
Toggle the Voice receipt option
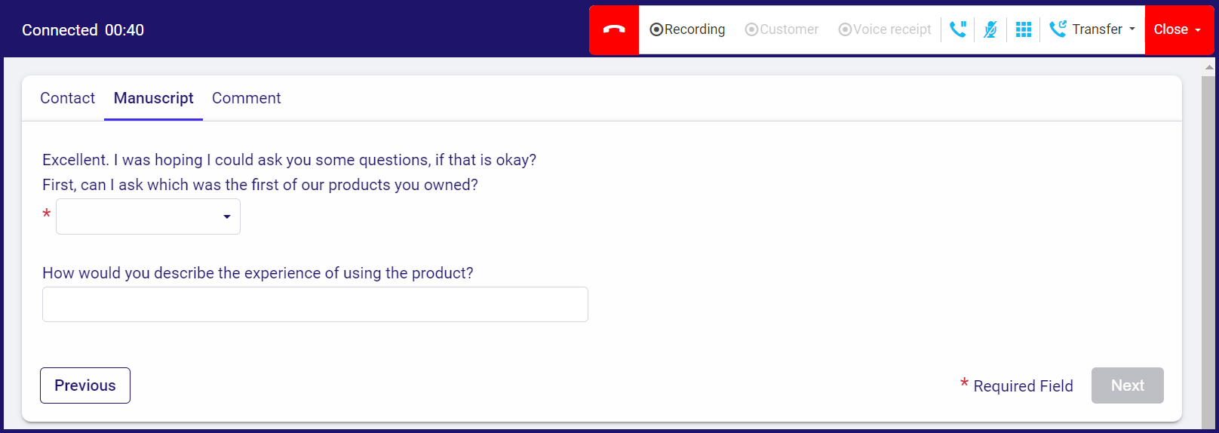pos(885,29)
